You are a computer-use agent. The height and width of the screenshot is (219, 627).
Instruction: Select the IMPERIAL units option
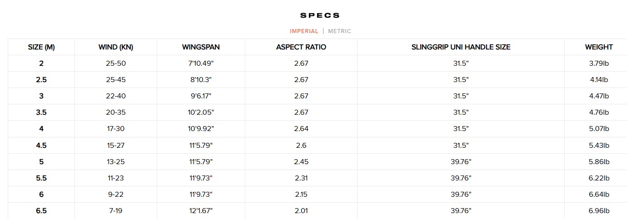coord(304,31)
